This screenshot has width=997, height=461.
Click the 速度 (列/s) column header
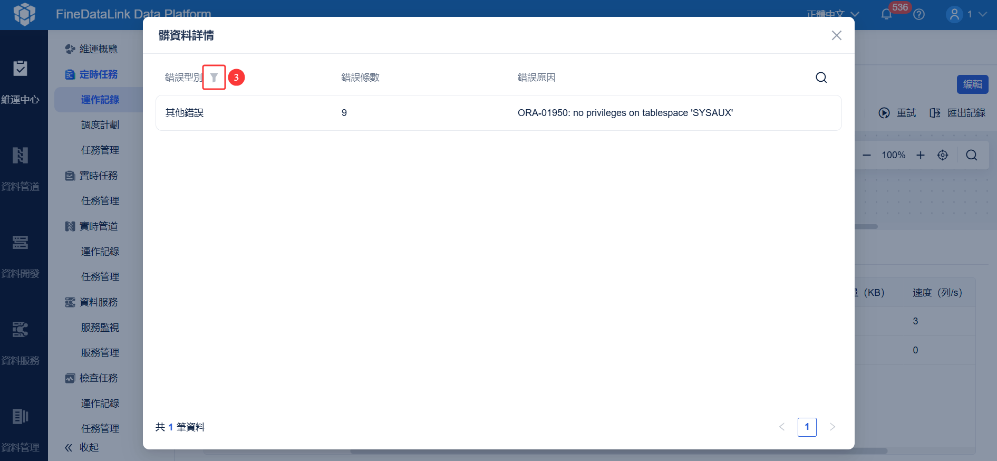pyautogui.click(x=937, y=293)
